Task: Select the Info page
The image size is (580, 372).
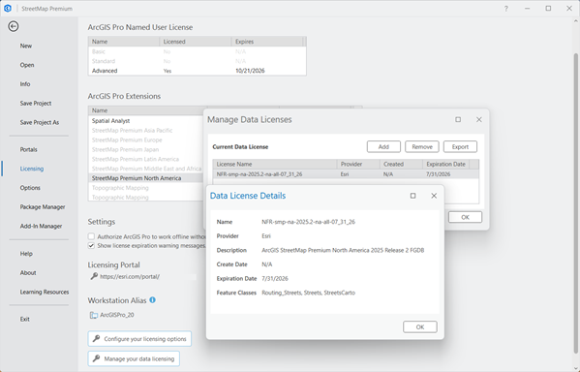Action: tap(25, 84)
